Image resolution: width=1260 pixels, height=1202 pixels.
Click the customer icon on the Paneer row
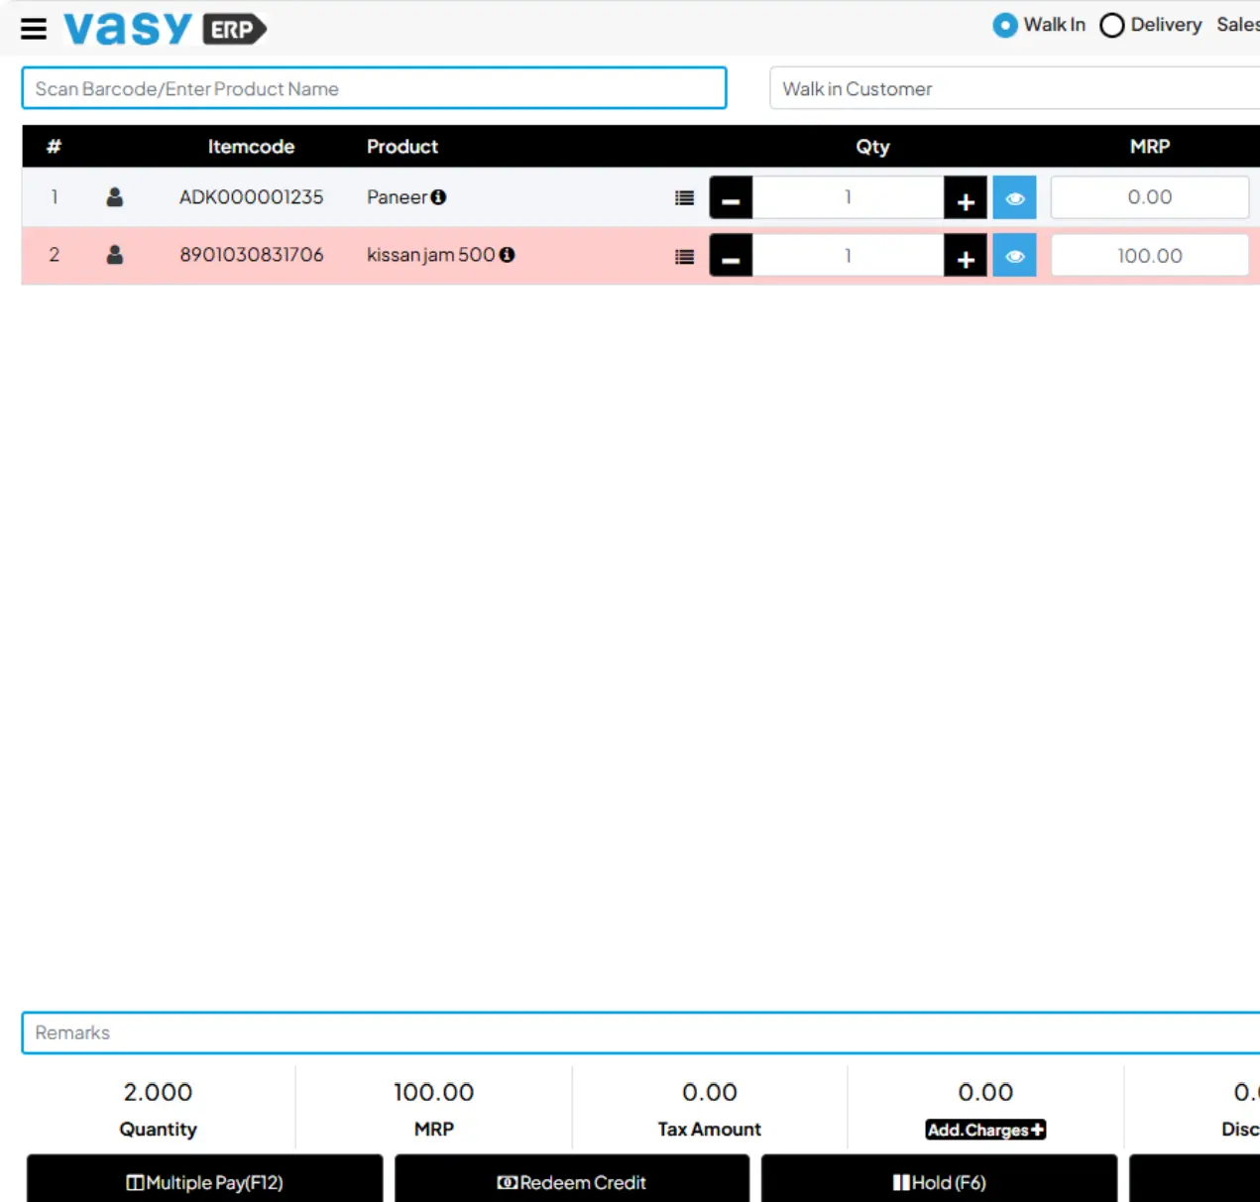coord(114,196)
